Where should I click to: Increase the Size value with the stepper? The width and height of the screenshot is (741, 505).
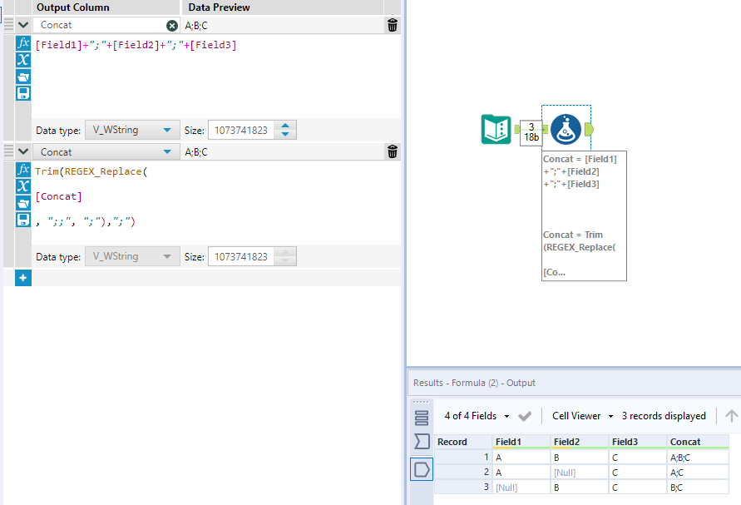(287, 126)
